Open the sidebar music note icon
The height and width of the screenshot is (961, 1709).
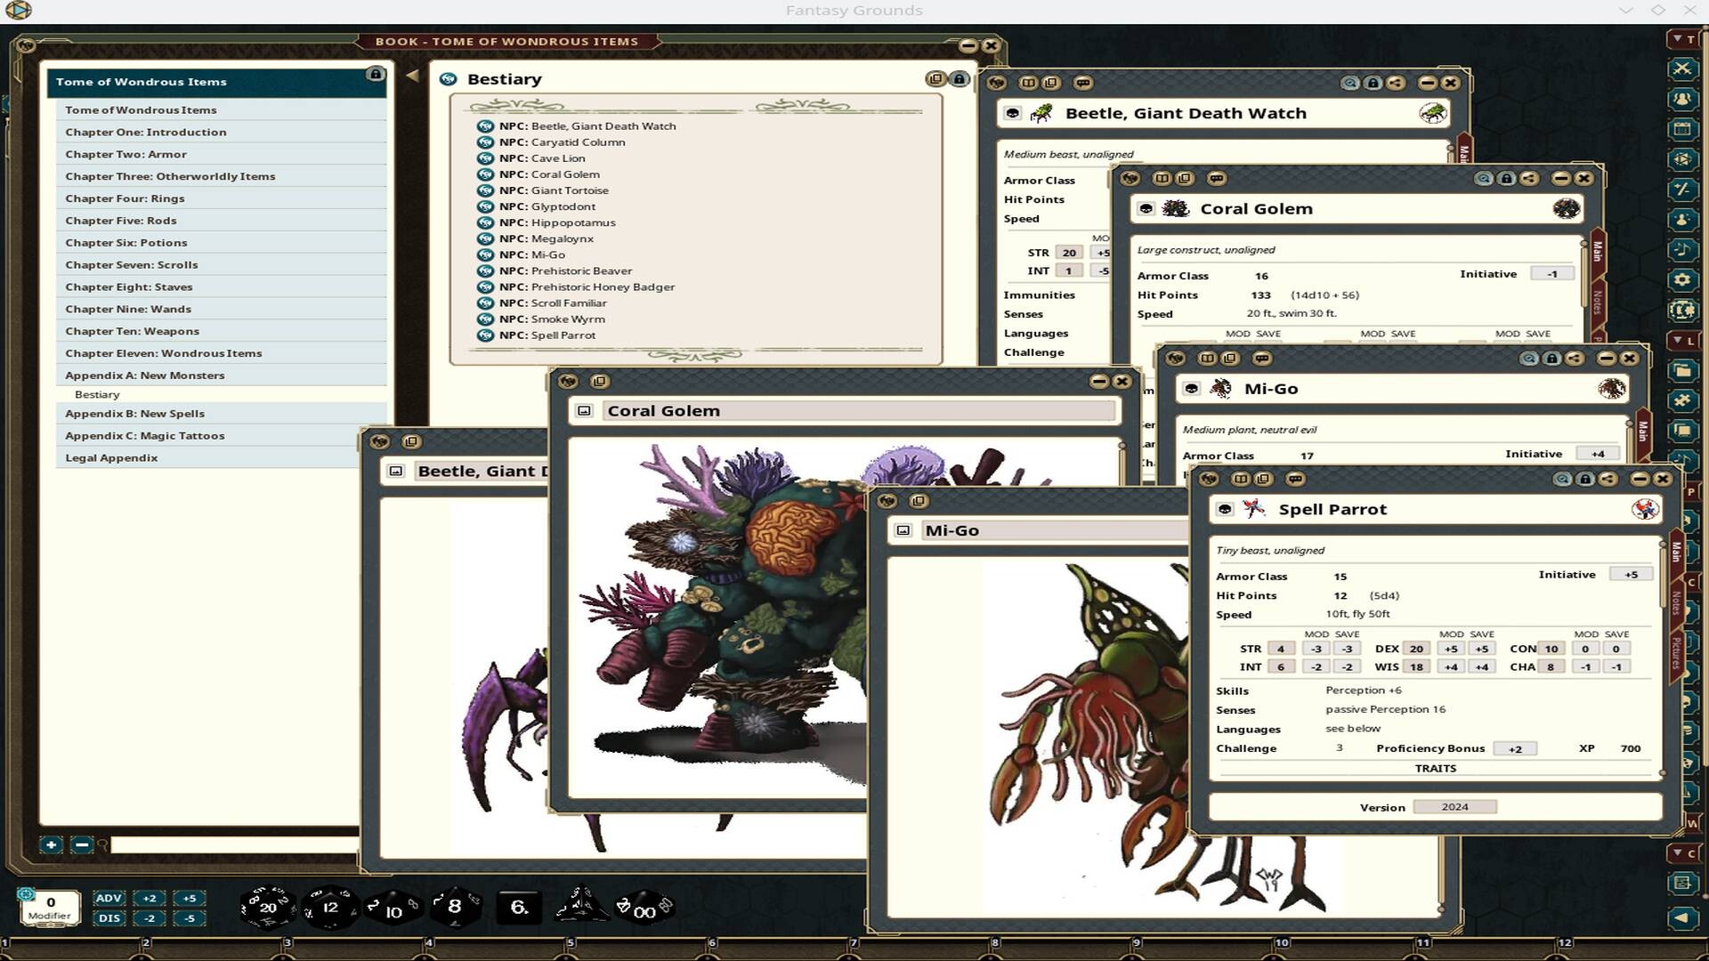coord(1681,250)
